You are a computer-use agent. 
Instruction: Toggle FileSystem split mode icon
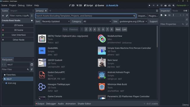point(32,65)
